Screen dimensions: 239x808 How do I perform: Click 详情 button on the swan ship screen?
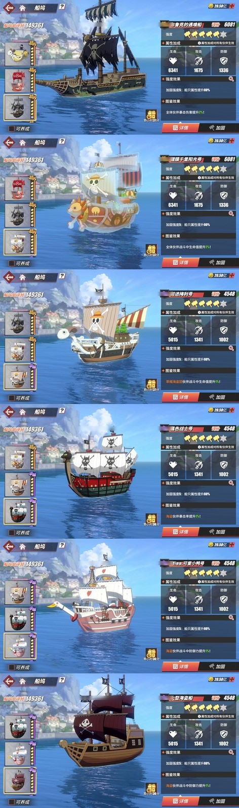(x=181, y=666)
